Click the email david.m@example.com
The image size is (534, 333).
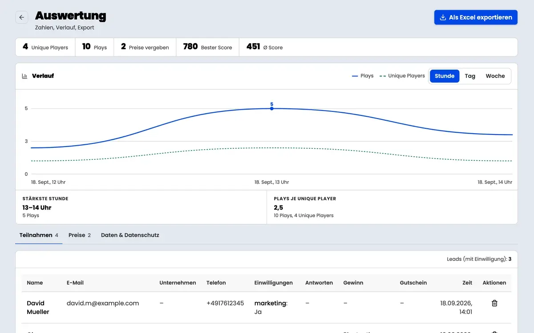click(103, 303)
